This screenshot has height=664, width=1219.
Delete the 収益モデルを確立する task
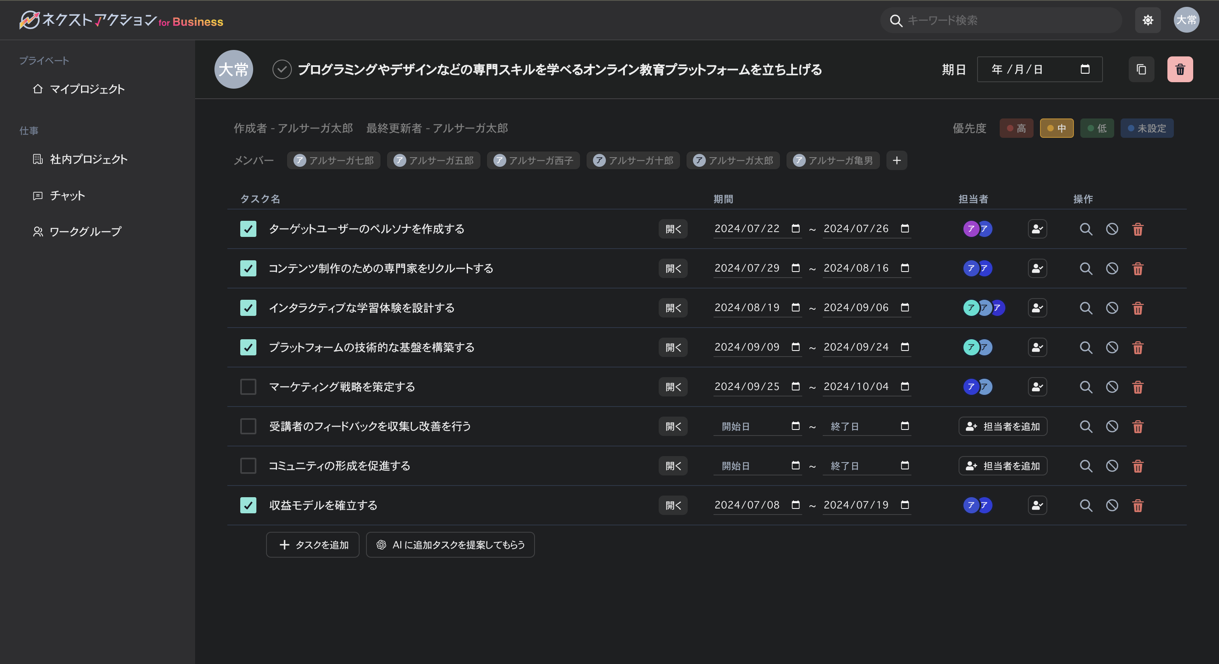click(x=1138, y=506)
